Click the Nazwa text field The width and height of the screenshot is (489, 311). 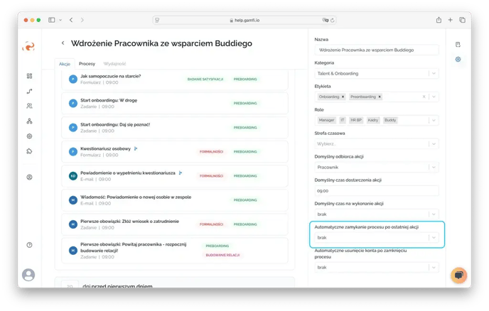pyautogui.click(x=377, y=50)
